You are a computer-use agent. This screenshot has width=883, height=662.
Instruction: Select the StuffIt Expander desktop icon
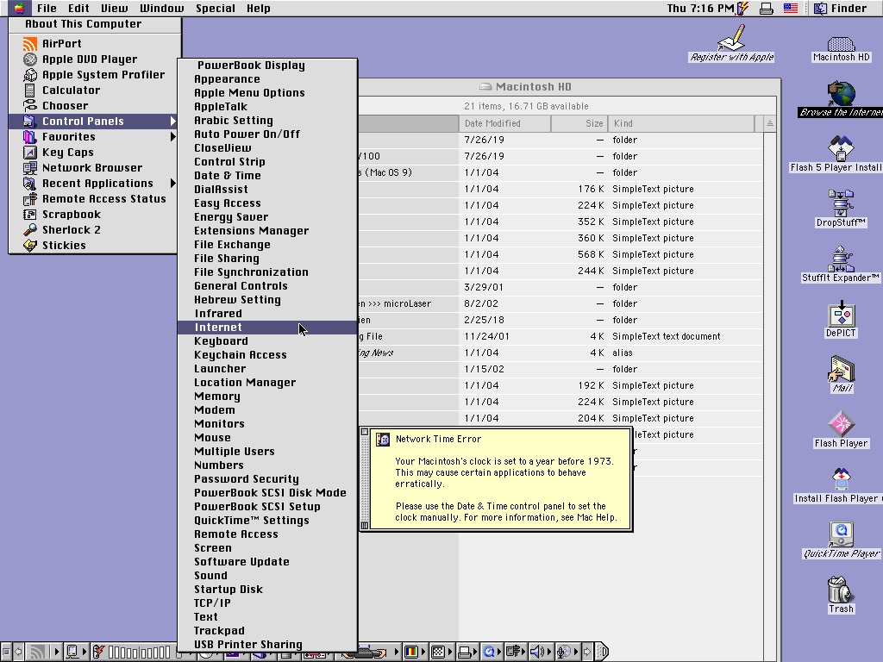[x=842, y=264]
